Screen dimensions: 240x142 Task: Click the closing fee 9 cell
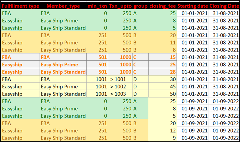pos(162,138)
